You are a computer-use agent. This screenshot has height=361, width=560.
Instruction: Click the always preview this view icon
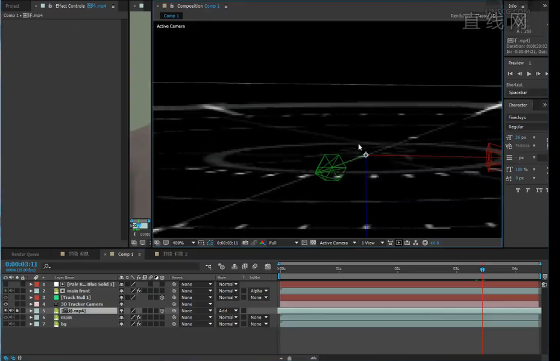point(157,242)
